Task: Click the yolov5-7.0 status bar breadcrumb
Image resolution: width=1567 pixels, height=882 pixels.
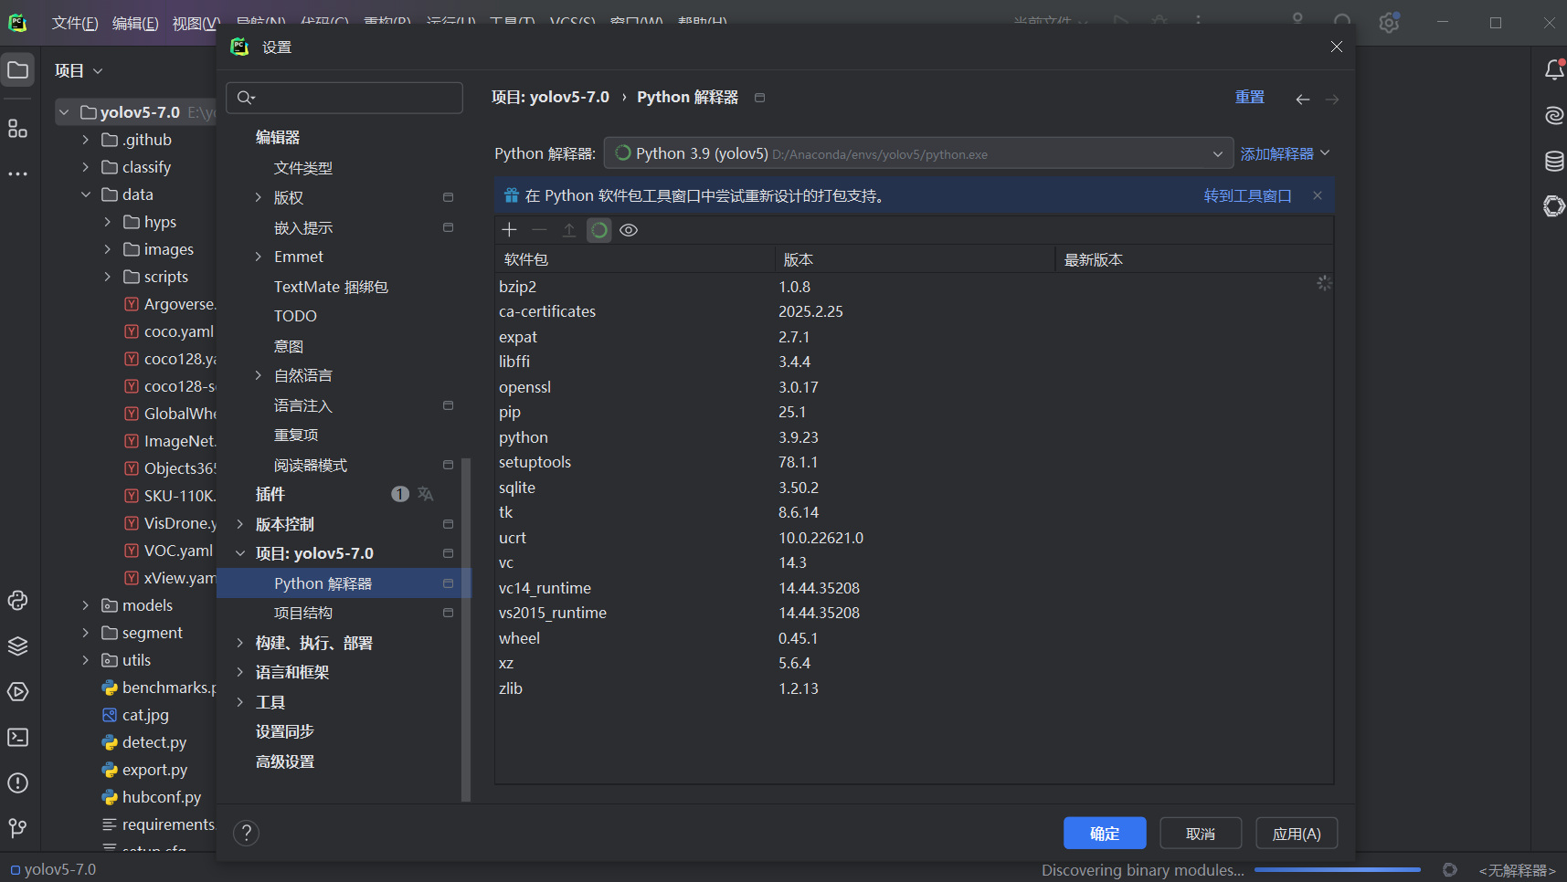Action: (53, 869)
